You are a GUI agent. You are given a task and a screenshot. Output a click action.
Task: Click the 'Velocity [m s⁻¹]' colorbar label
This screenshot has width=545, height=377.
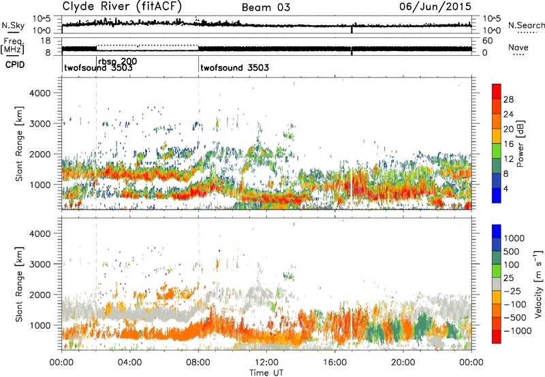pos(538,284)
